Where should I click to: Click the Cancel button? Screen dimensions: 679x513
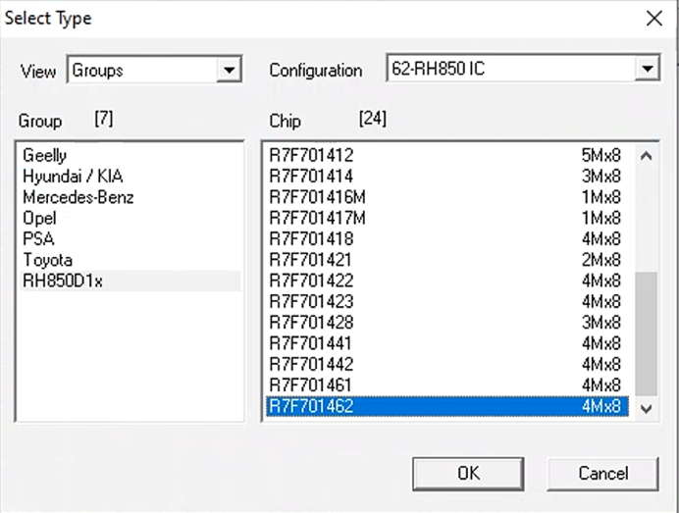pyautogui.click(x=602, y=473)
